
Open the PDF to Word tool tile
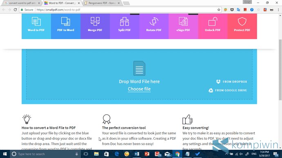[x=66, y=26]
